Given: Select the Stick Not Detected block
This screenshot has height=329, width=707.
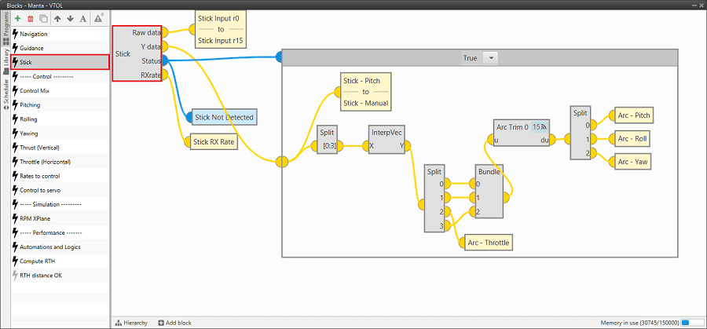Looking at the screenshot, I should [x=224, y=117].
